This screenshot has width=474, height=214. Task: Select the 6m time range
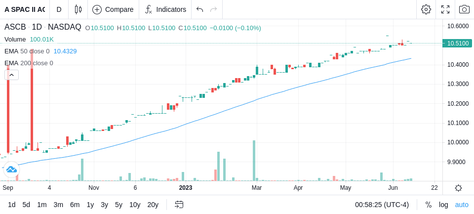tap(75, 205)
